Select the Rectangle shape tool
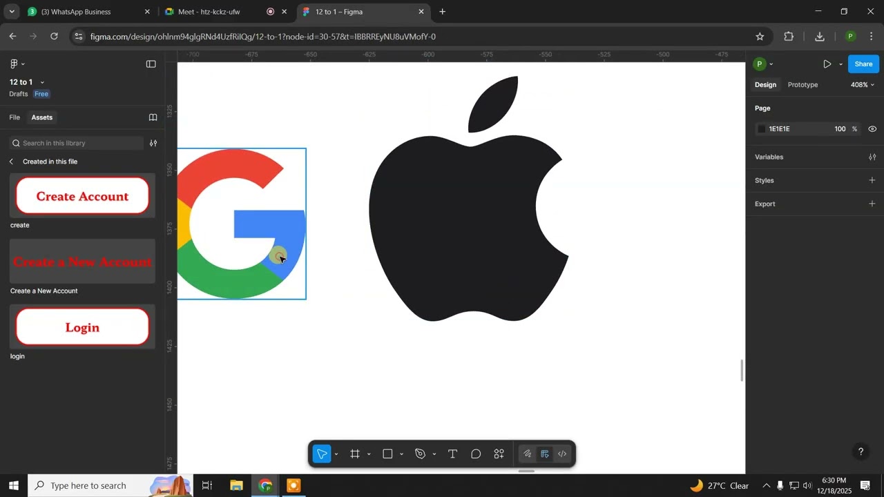The image size is (884, 497). coord(387,454)
